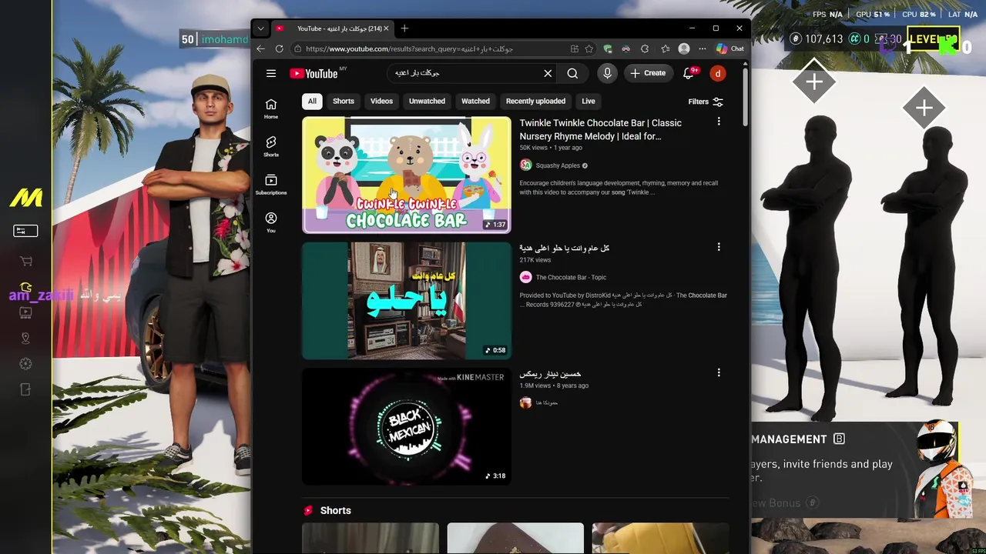
Task: Start voice search with microphone
Action: (607, 73)
